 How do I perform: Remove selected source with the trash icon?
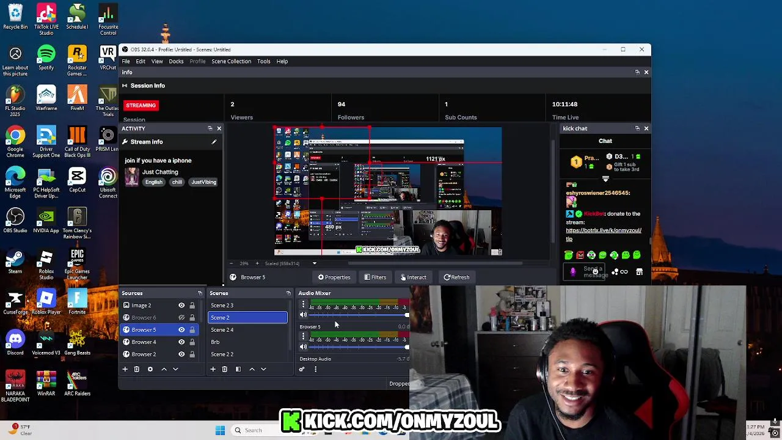(x=136, y=369)
